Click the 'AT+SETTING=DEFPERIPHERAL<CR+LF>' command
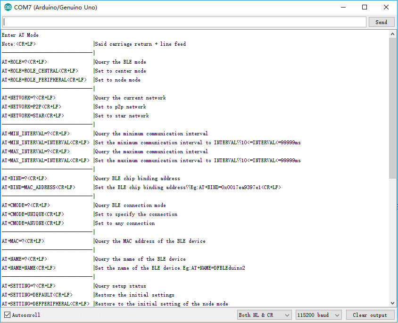Image resolution: width=398 pixels, height=323 pixels. point(46,304)
